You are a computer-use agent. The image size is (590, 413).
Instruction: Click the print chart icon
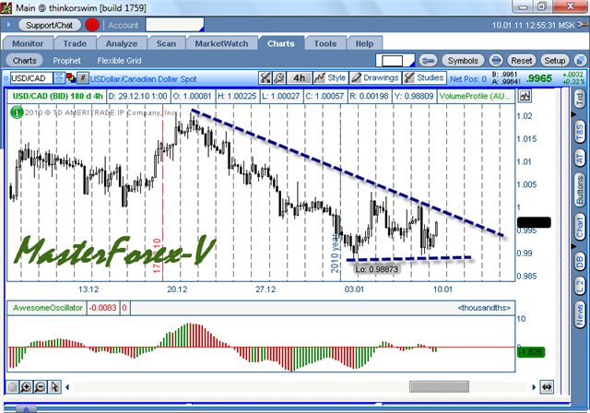click(496, 61)
